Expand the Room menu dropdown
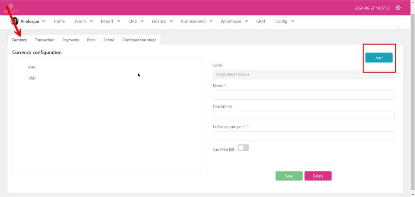Image resolution: width=415 pixels, height=197 pixels. 84,21
